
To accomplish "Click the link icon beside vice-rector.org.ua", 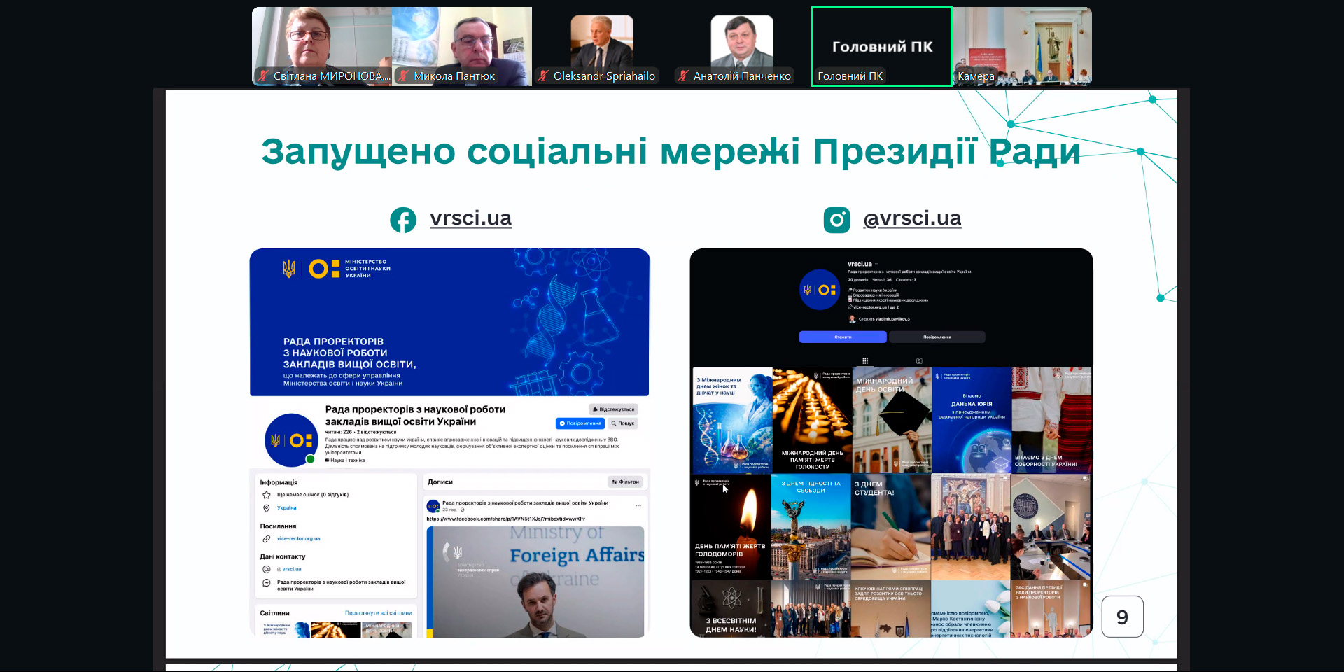I will (267, 539).
